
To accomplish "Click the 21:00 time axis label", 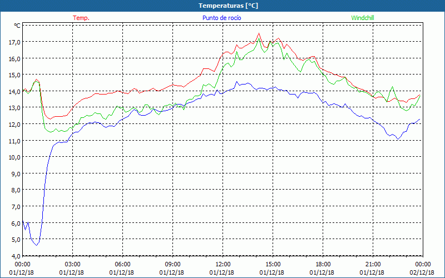I will (373, 264).
